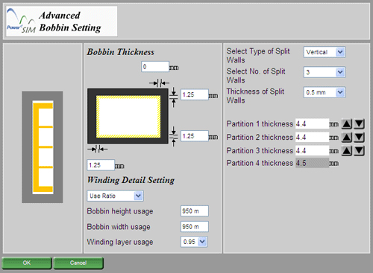
Task: Decrease Partition 3 thickness with down arrow
Action: (x=360, y=150)
